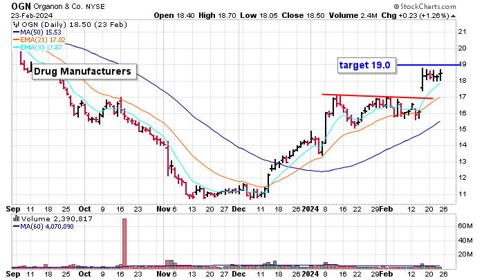Click the High 18.70 value

point(217,15)
